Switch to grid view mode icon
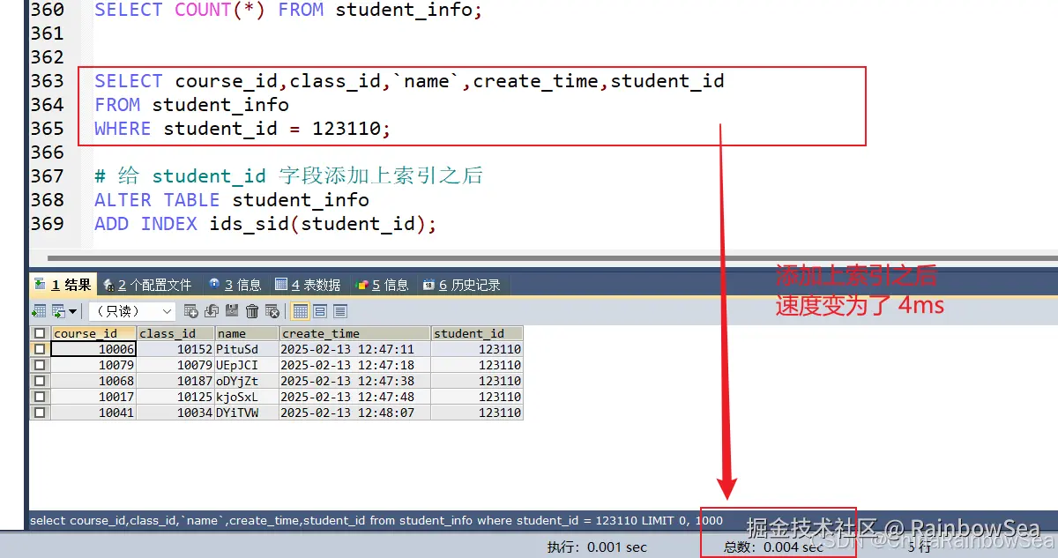The height and width of the screenshot is (558, 1058). click(x=300, y=311)
